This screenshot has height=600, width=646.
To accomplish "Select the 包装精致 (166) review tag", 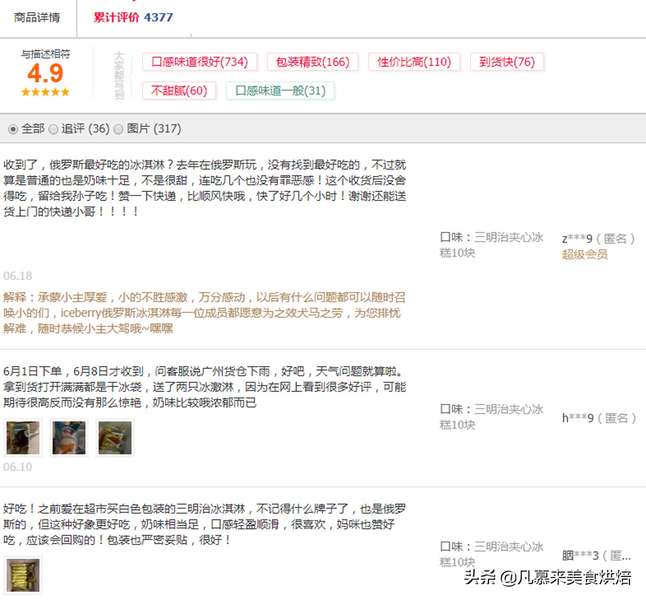I will click(312, 62).
